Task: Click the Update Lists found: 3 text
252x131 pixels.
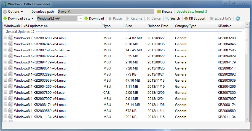Action: tap(192, 12)
